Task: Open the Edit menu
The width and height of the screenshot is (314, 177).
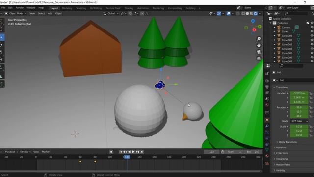Action: coord(10,8)
